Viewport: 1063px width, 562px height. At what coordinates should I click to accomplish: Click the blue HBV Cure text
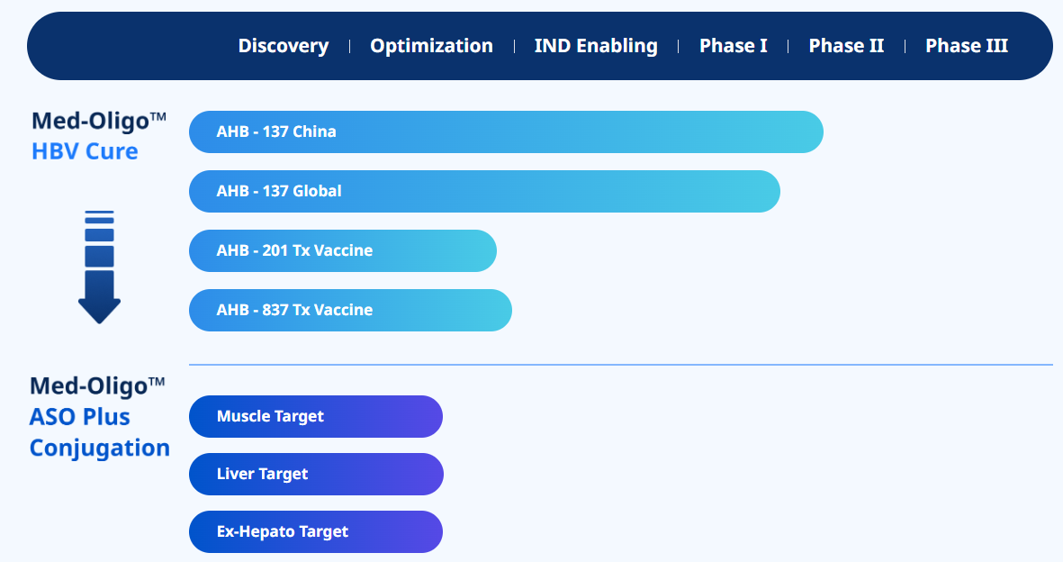pos(85,151)
